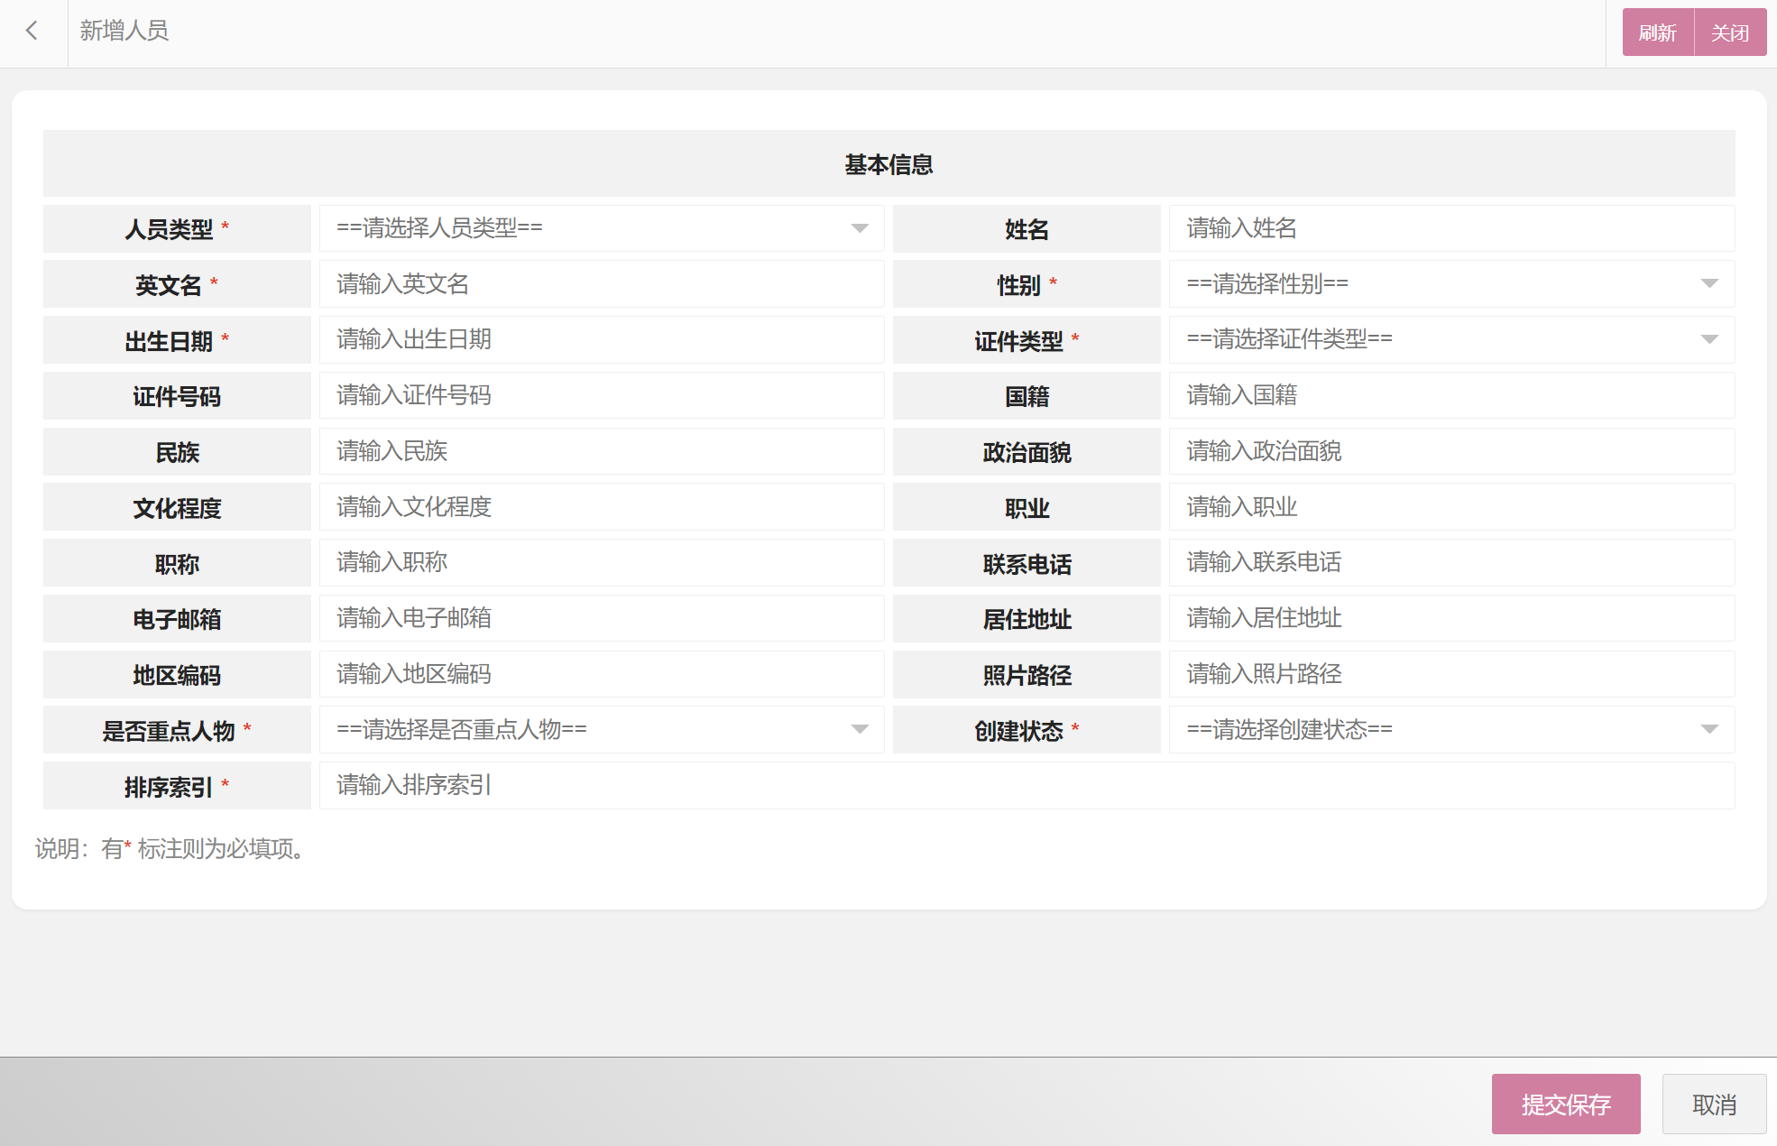Click the back arrow icon
1777x1146 pixels.
point(32,32)
